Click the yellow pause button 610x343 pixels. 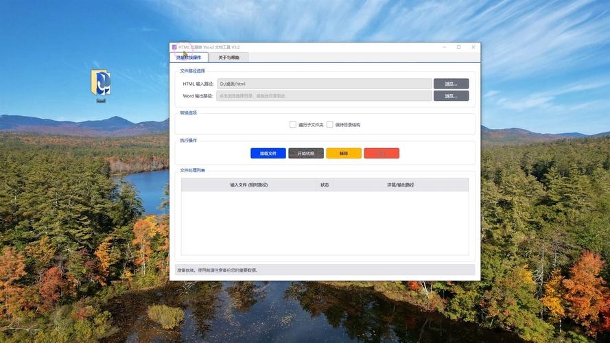click(x=344, y=153)
